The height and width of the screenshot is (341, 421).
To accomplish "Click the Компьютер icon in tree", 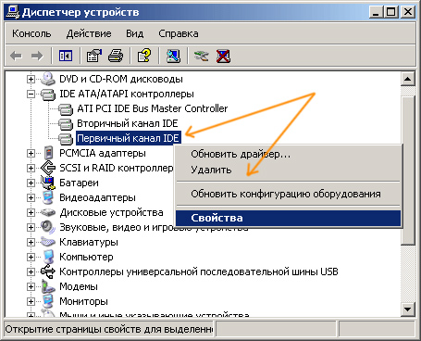I will [48, 257].
